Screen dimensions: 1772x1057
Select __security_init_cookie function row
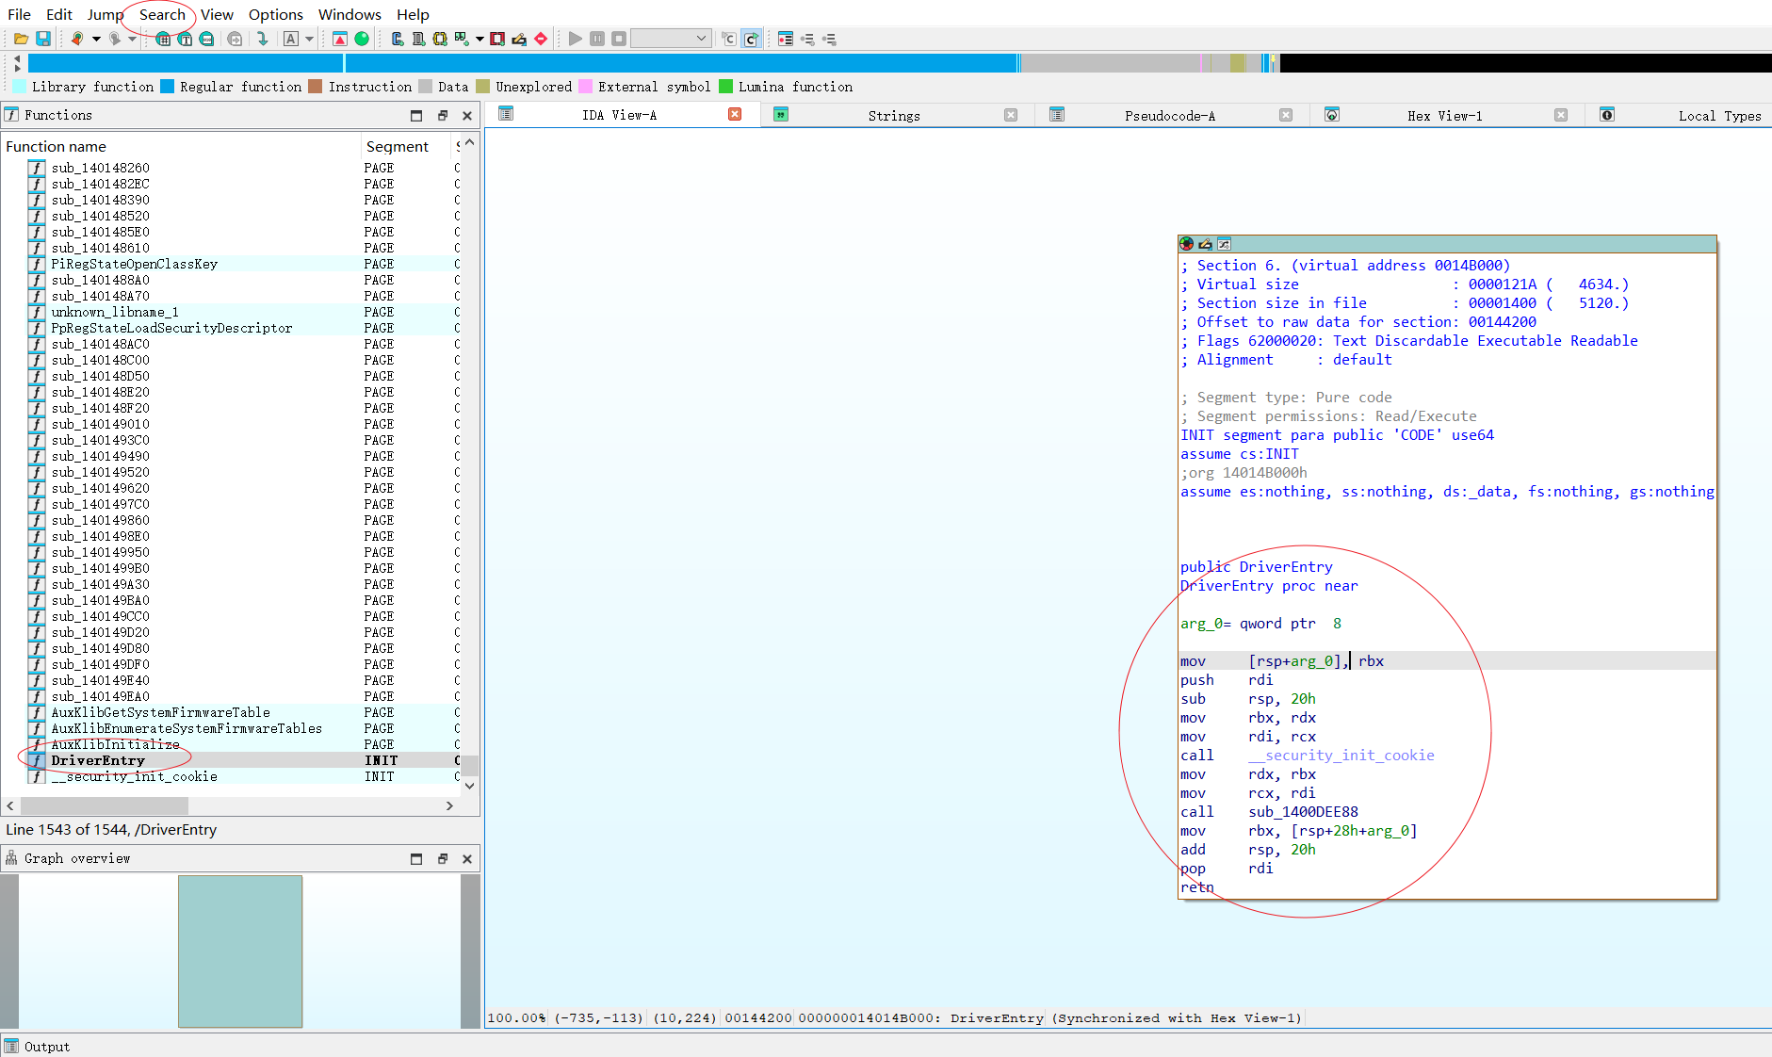(241, 776)
